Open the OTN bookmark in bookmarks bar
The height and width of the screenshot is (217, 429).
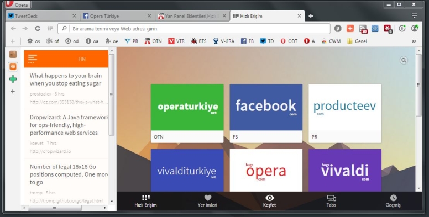pos(153,41)
